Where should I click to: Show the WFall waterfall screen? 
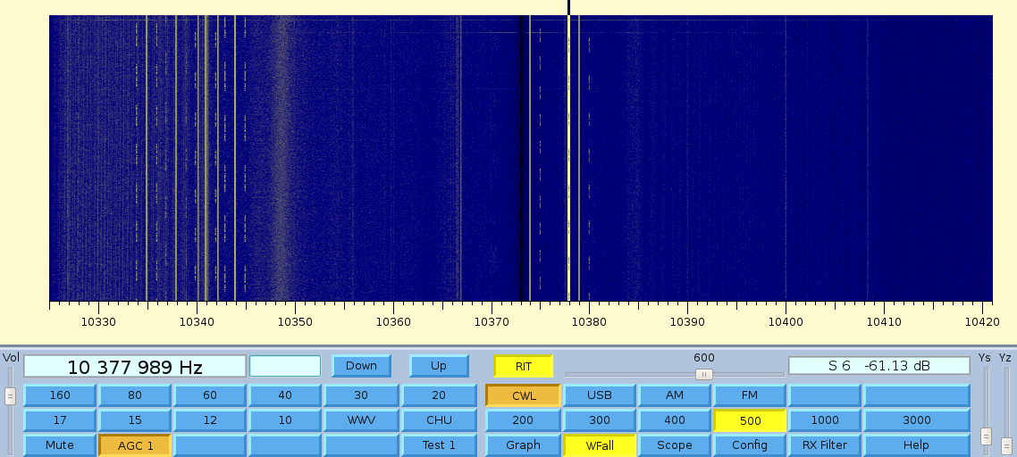600,445
